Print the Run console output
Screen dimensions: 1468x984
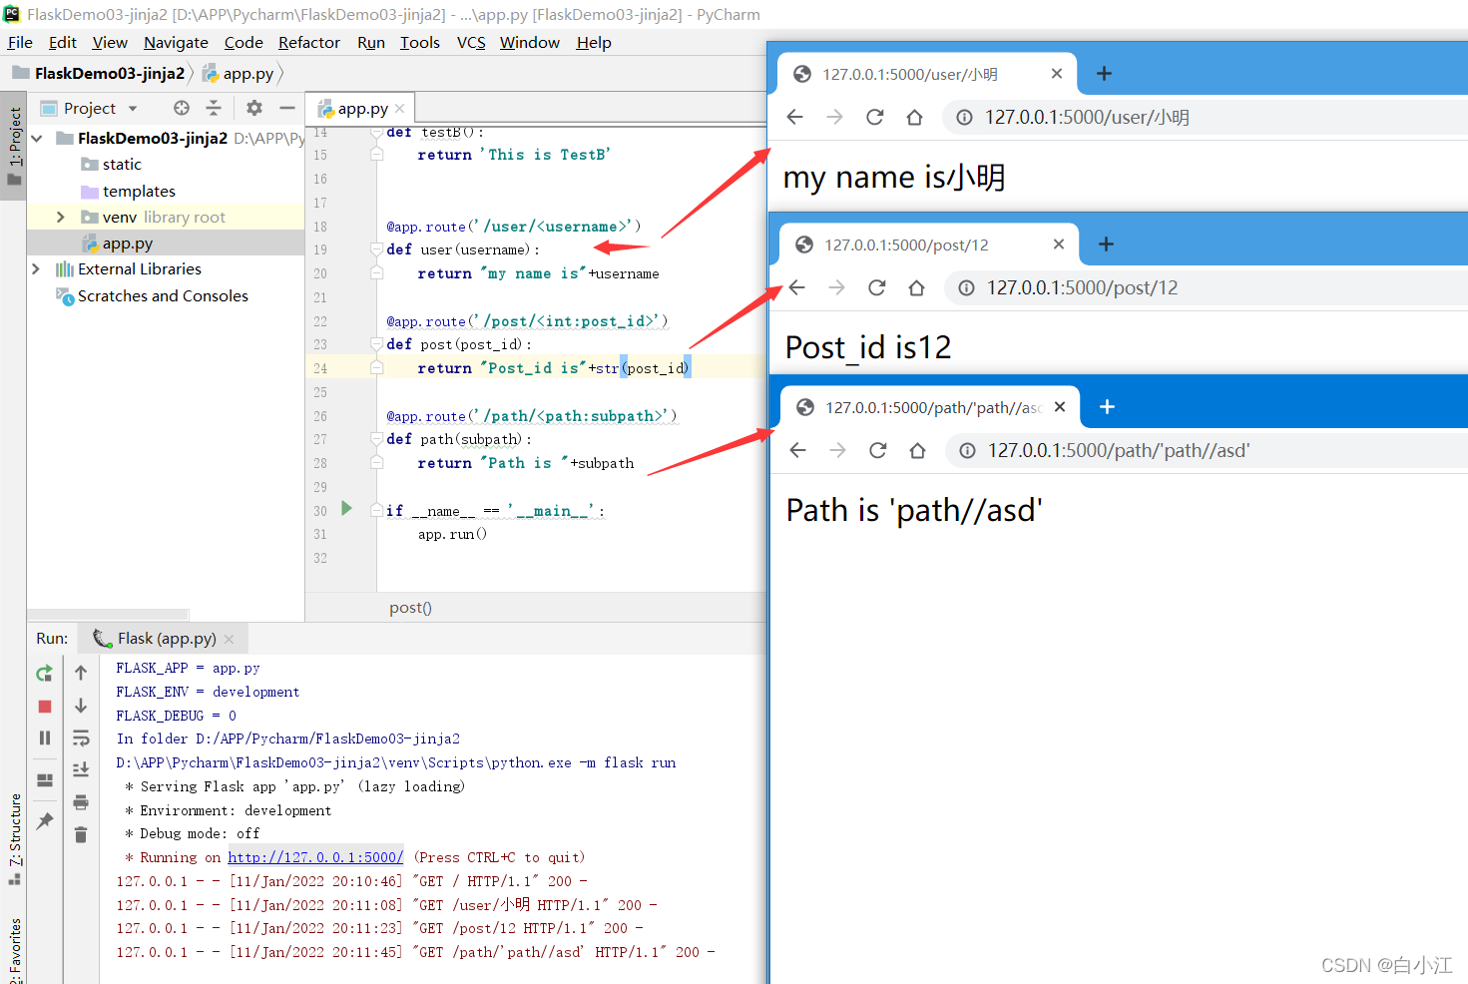point(81,802)
